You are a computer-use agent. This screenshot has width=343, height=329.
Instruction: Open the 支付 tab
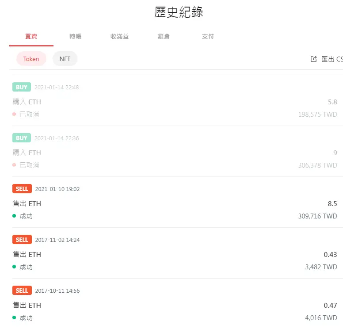pos(208,36)
